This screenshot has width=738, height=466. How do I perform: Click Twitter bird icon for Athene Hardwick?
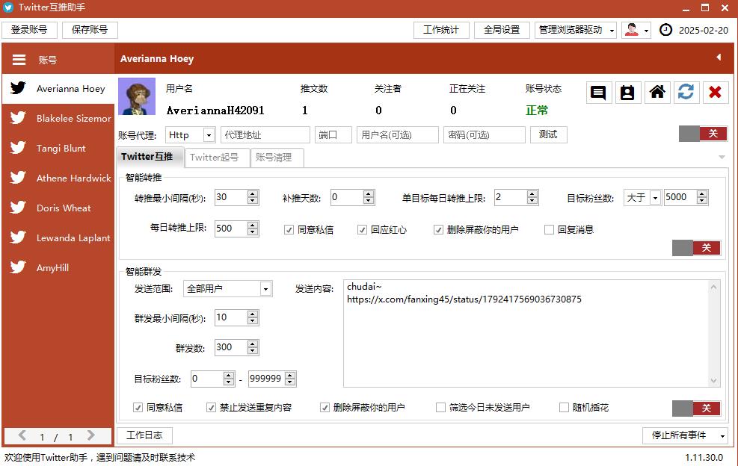(18, 177)
